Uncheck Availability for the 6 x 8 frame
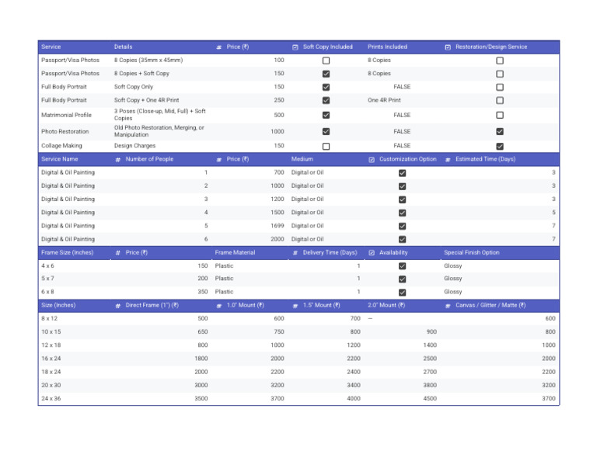 tap(402, 293)
